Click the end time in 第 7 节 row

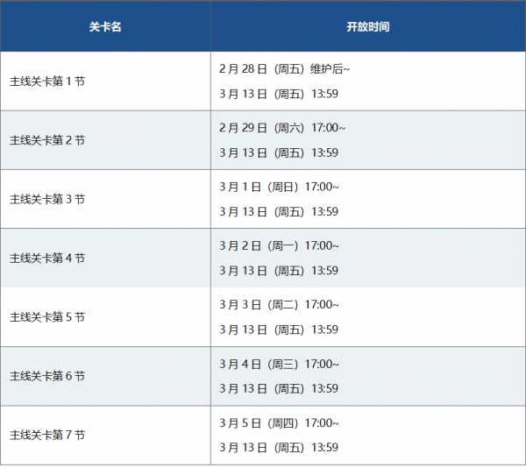279,448
